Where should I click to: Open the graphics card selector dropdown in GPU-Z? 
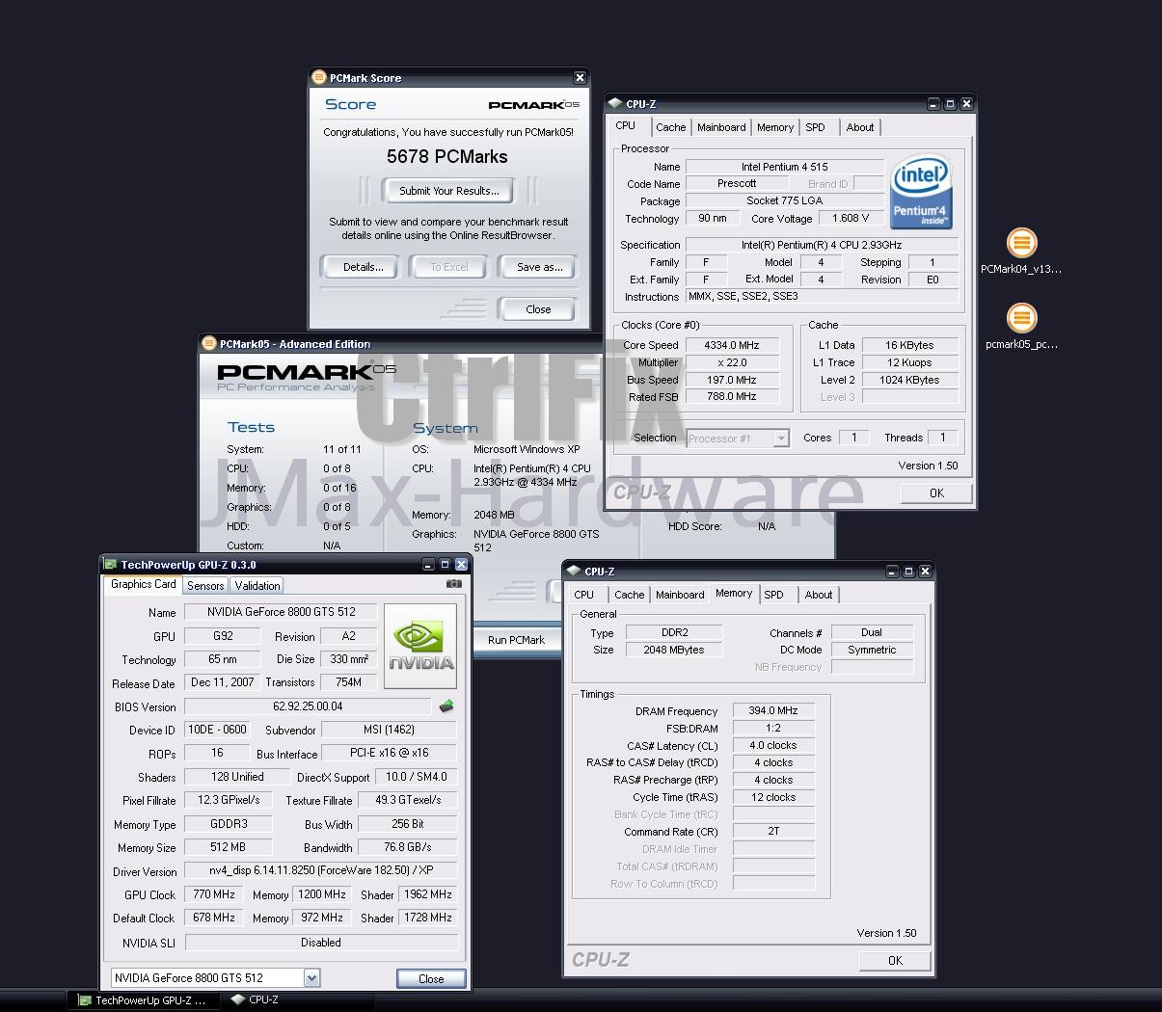(x=311, y=978)
